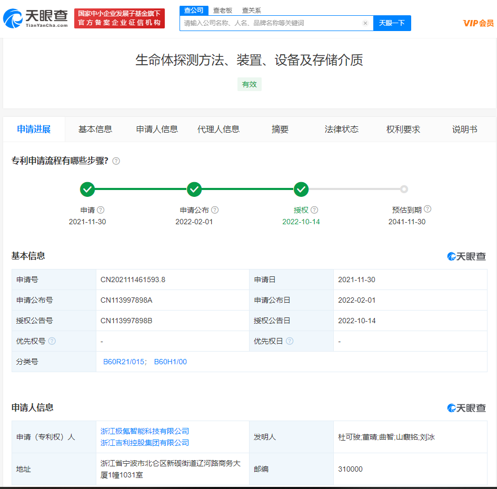The width and height of the screenshot is (497, 489).
Task: Open classification link B60R21/015
Action: 124,362
